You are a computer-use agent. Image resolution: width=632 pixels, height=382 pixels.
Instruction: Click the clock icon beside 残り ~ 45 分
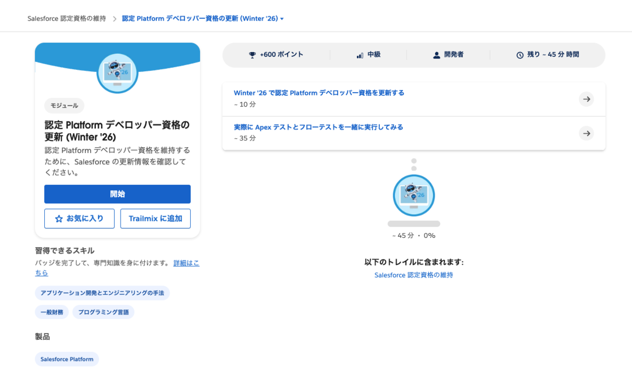[520, 55]
